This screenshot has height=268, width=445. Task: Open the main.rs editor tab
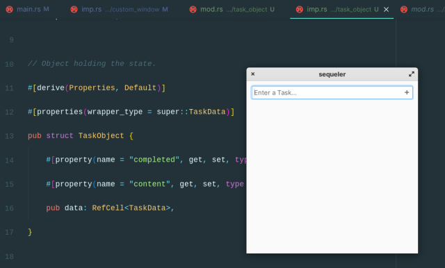pyautogui.click(x=28, y=9)
